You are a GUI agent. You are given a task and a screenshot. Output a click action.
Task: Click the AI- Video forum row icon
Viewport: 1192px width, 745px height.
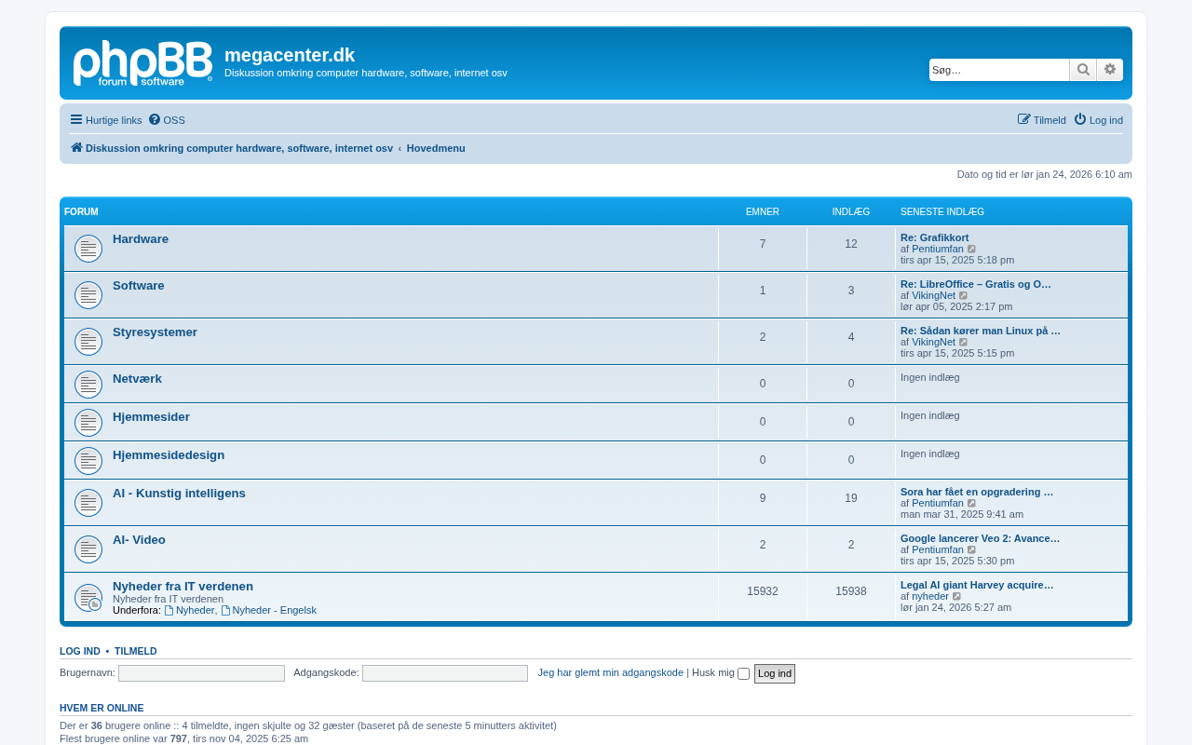[x=88, y=549]
